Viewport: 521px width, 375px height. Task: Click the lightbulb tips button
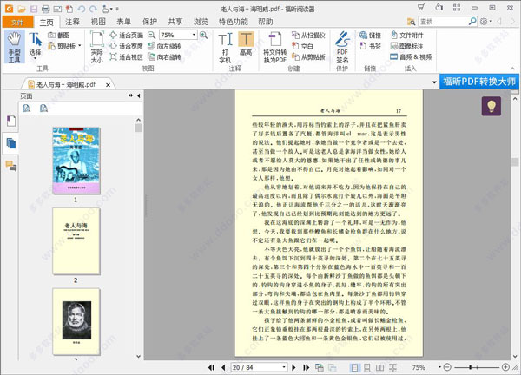[x=491, y=106]
